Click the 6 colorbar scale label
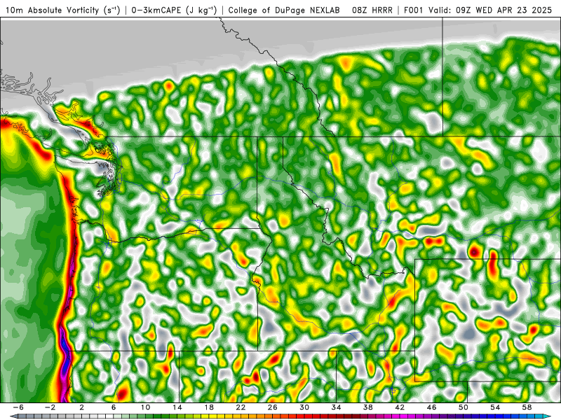The width and height of the screenshot is (561, 420). point(114,407)
